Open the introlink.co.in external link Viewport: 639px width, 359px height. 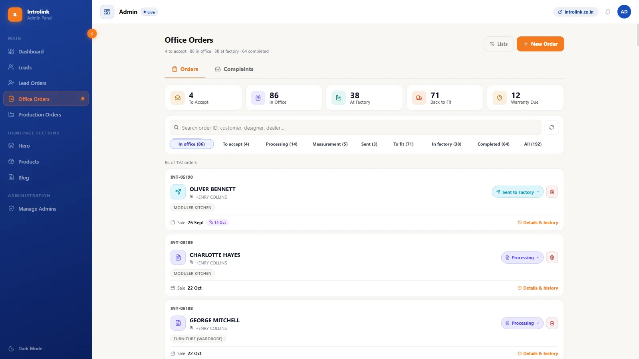[576, 12]
